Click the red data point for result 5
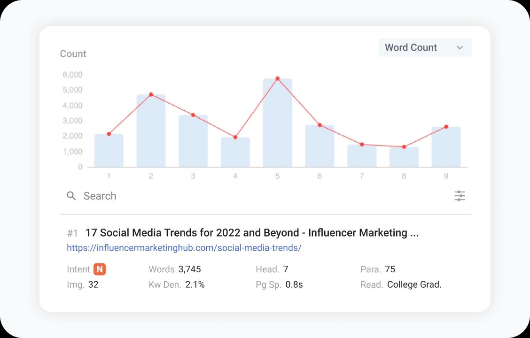Image resolution: width=530 pixels, height=338 pixels. click(277, 78)
